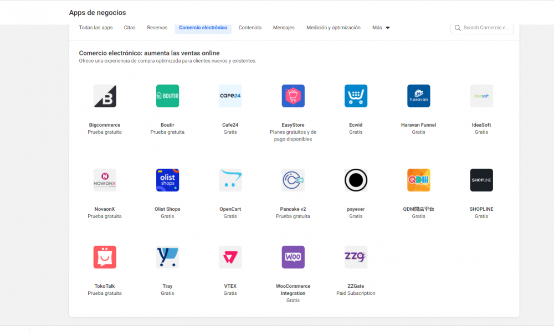Open the Mensajes tab
Screen dimensions: 554x332
(284, 28)
